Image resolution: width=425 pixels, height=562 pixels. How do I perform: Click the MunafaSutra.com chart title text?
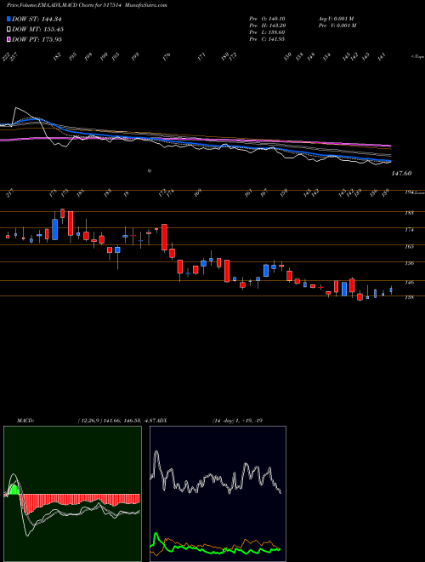coord(148,5)
